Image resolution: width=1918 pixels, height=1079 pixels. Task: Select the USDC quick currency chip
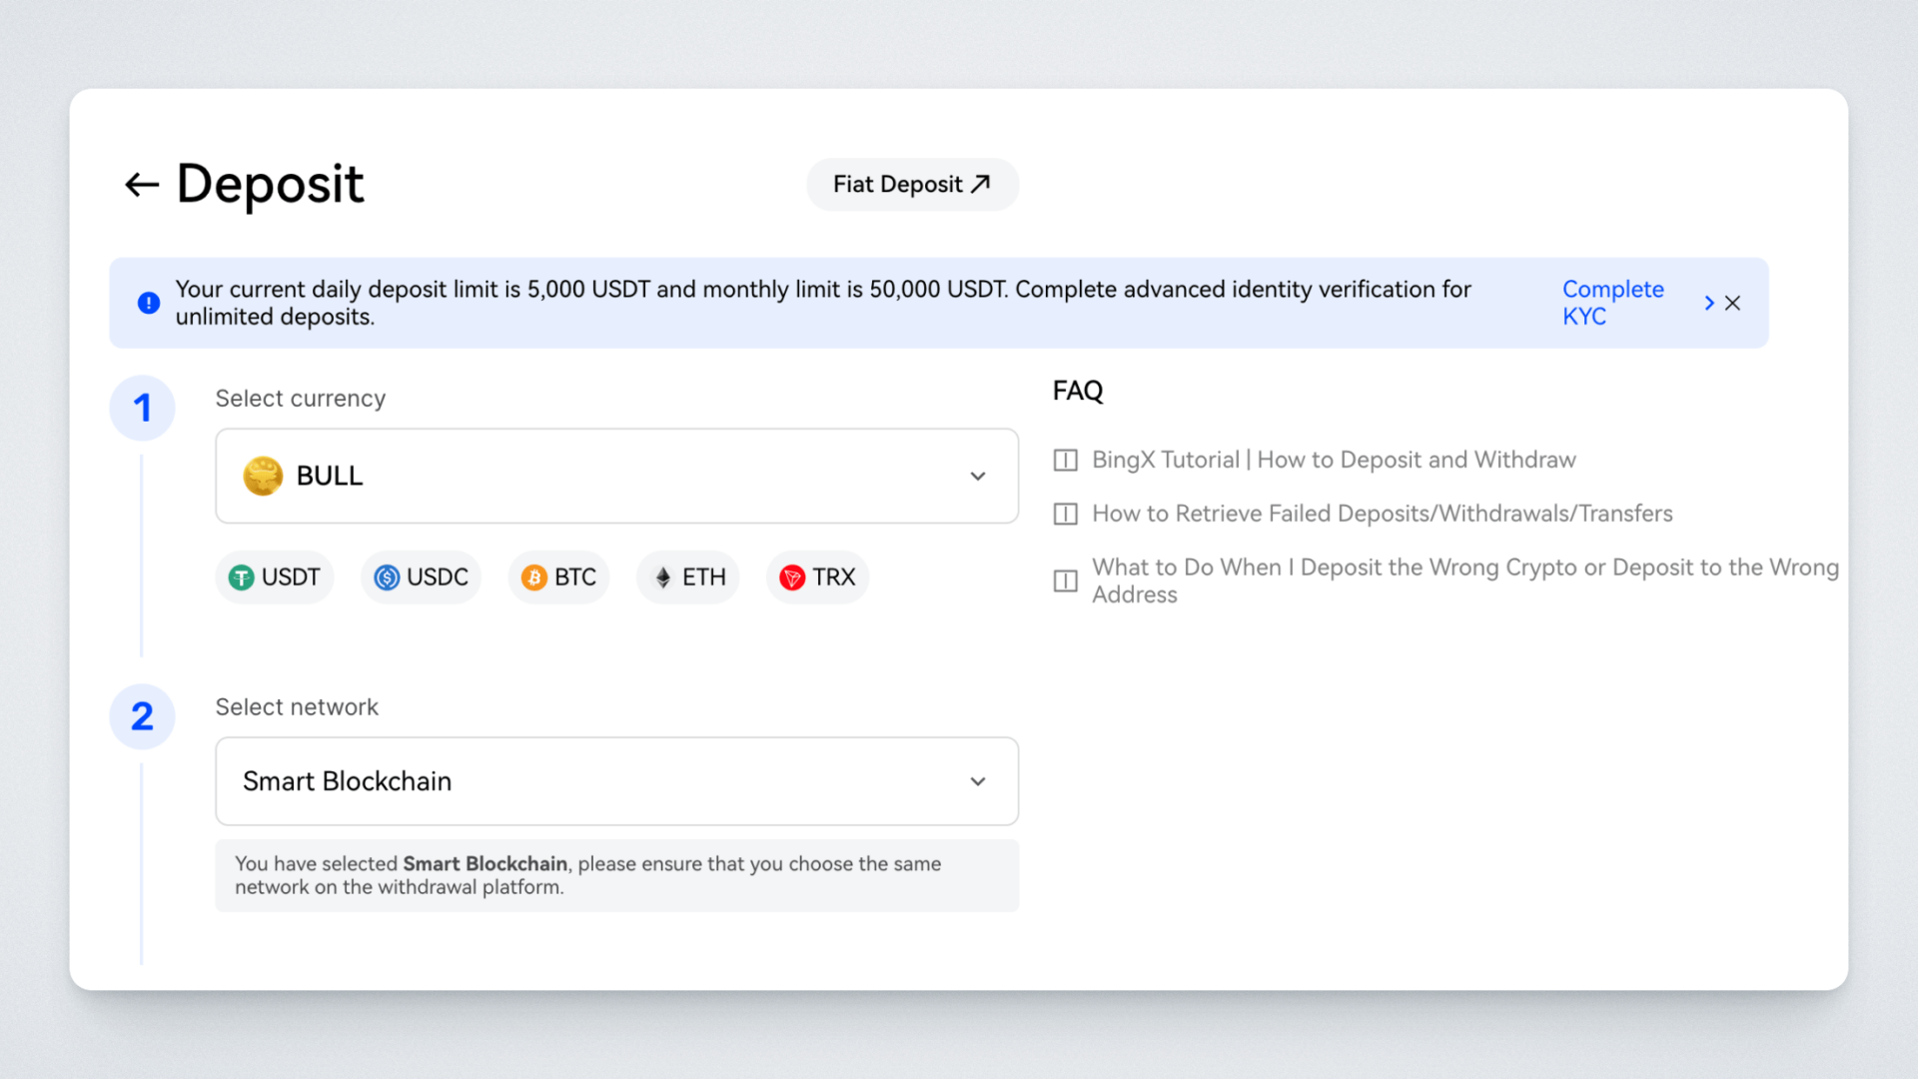tap(422, 577)
